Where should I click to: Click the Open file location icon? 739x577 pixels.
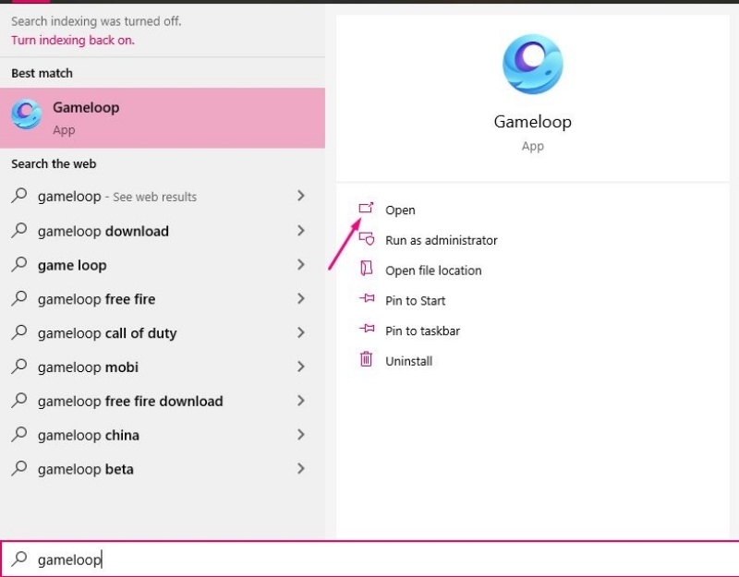tap(368, 270)
